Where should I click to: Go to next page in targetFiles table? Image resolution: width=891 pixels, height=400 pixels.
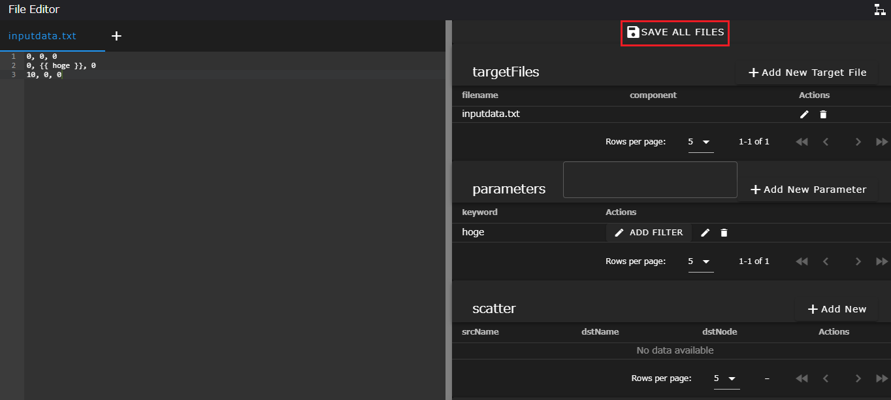[x=858, y=142]
